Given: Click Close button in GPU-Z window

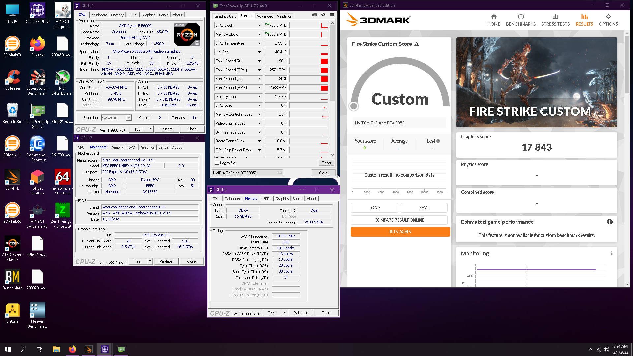Looking at the screenshot, I should point(323,173).
